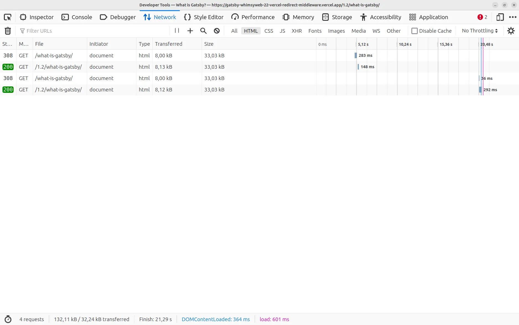Open the request blocking panel
Image resolution: width=519 pixels, height=325 pixels.
pos(217,31)
